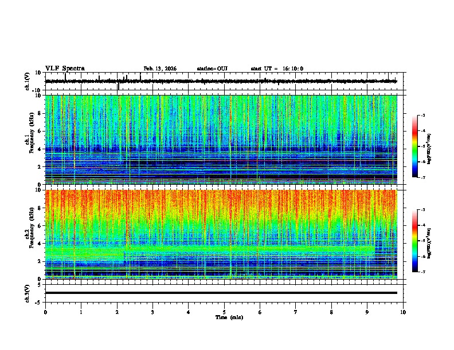
Task: Click the "-3" label atop the ch.2 colorbar
Action: (422, 210)
